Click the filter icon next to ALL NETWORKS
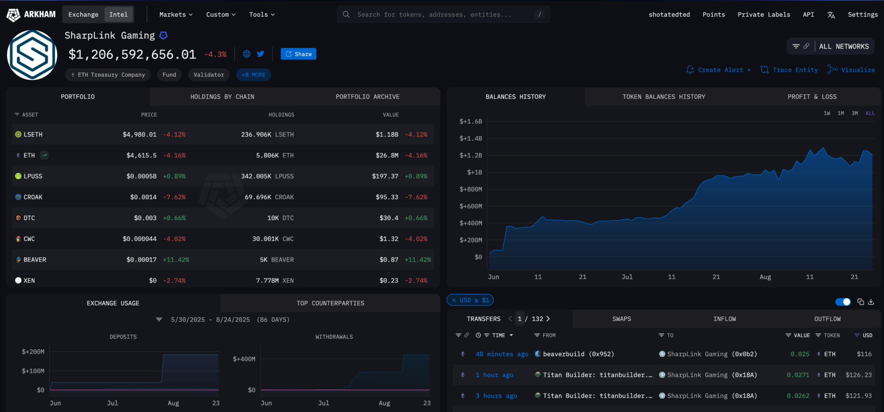The width and height of the screenshot is (884, 412). pyautogui.click(x=795, y=46)
